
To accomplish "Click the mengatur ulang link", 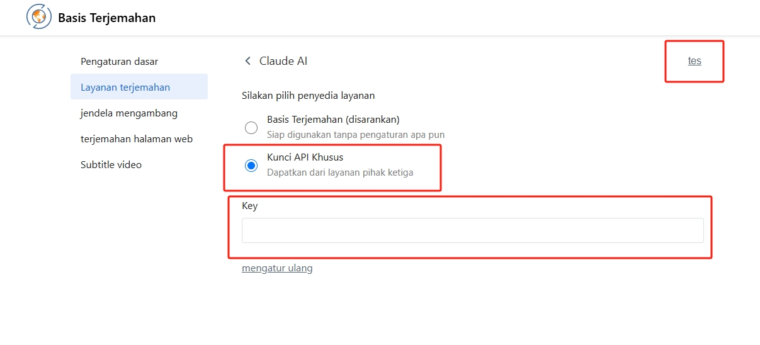I will coord(277,268).
